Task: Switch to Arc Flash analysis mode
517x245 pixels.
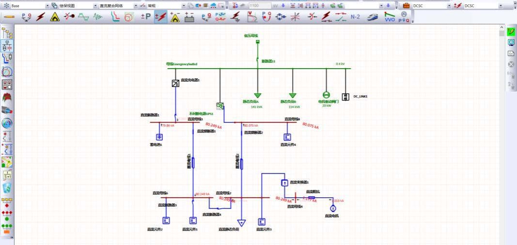Action: coord(55,17)
